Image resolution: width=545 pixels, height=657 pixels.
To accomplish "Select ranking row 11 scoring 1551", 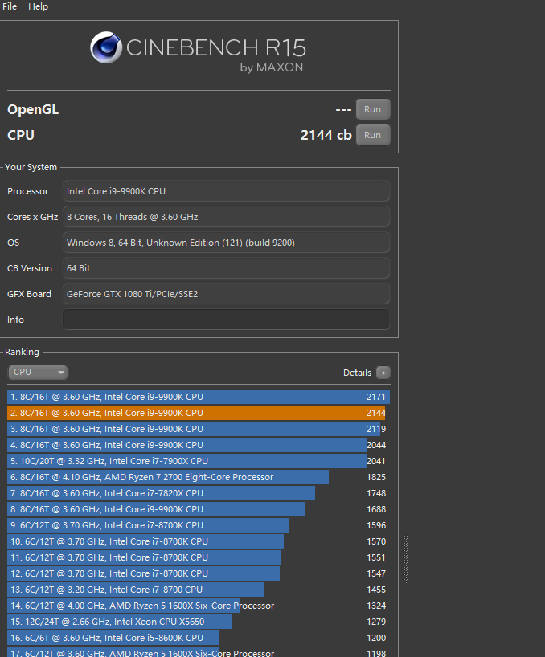I will (x=199, y=557).
